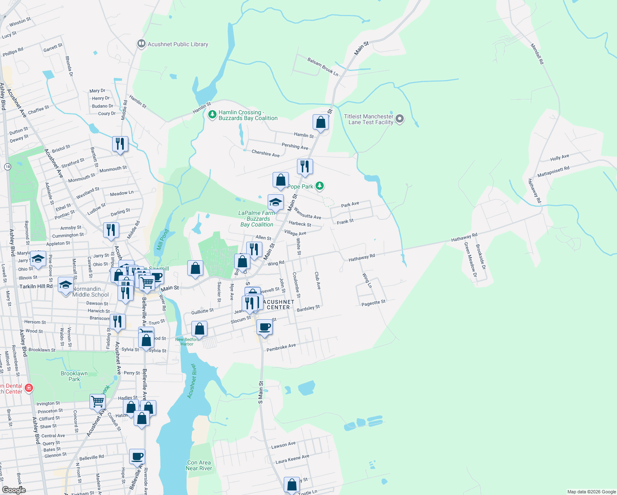Click the shopping cart marker near Hadley St
The image size is (617, 495).
pyautogui.click(x=97, y=401)
